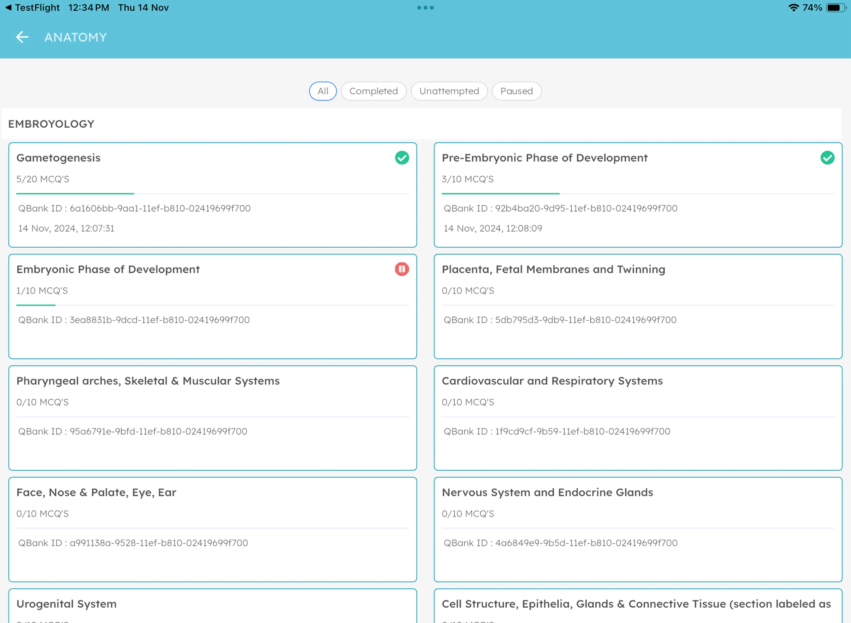Tap the timestamp 14 Nov, 2024, 12:08:09

[493, 228]
